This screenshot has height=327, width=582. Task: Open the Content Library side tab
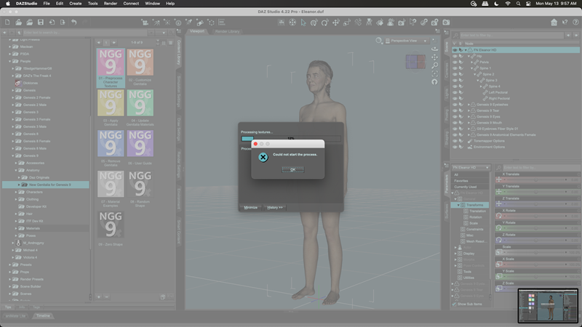[179, 52]
